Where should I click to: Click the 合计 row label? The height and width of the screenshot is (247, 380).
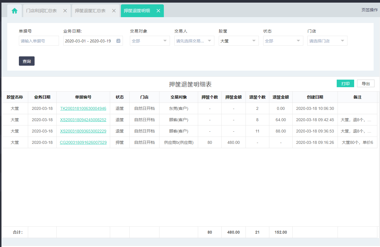[18, 232]
